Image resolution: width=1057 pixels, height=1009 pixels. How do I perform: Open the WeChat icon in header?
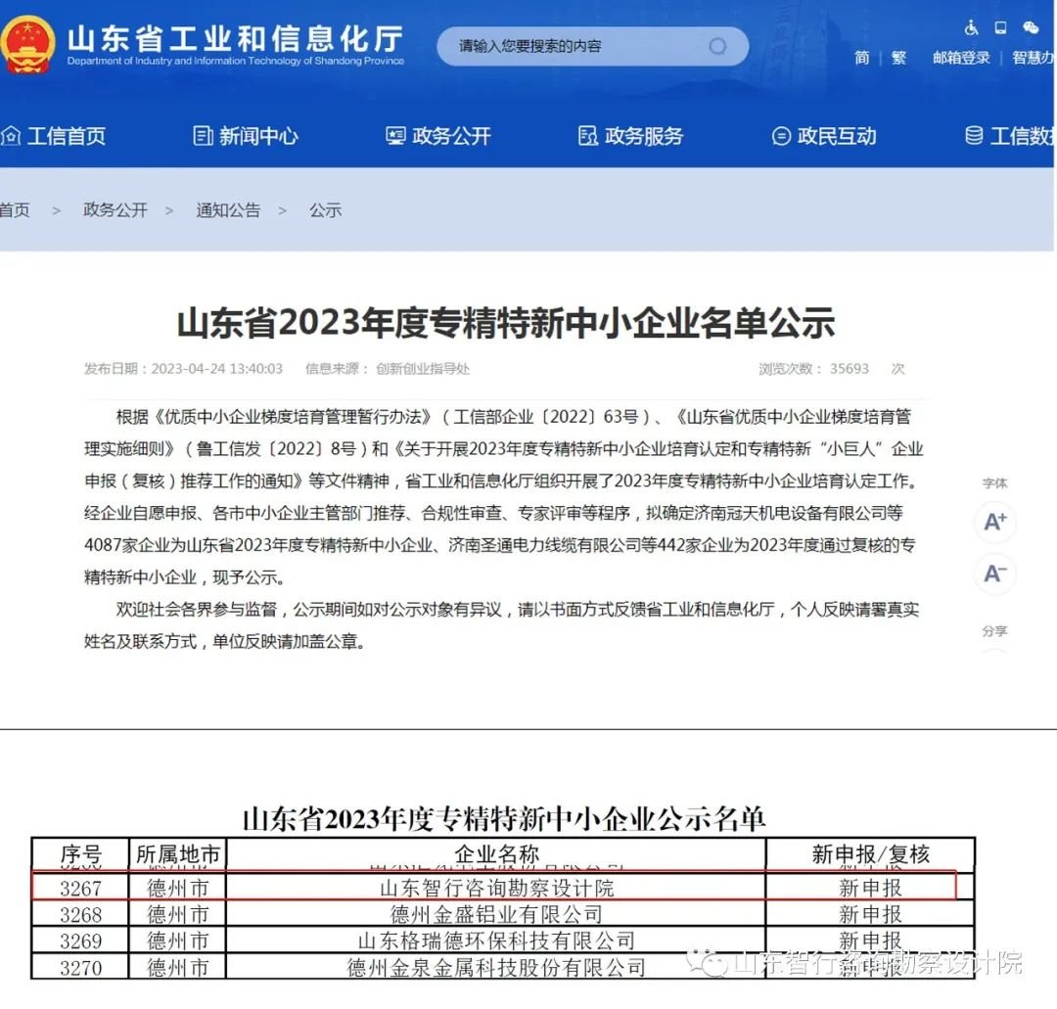pos(1030,27)
